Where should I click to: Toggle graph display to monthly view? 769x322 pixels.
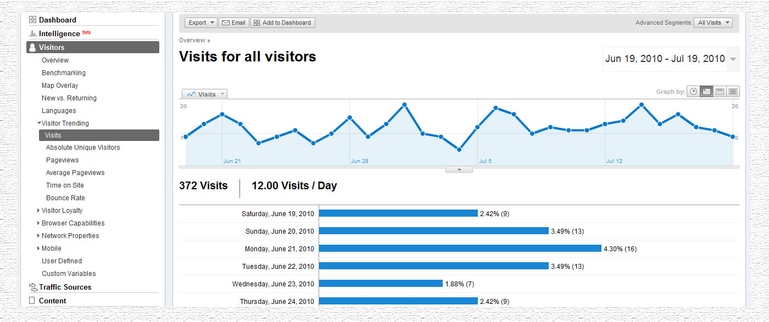pos(733,91)
